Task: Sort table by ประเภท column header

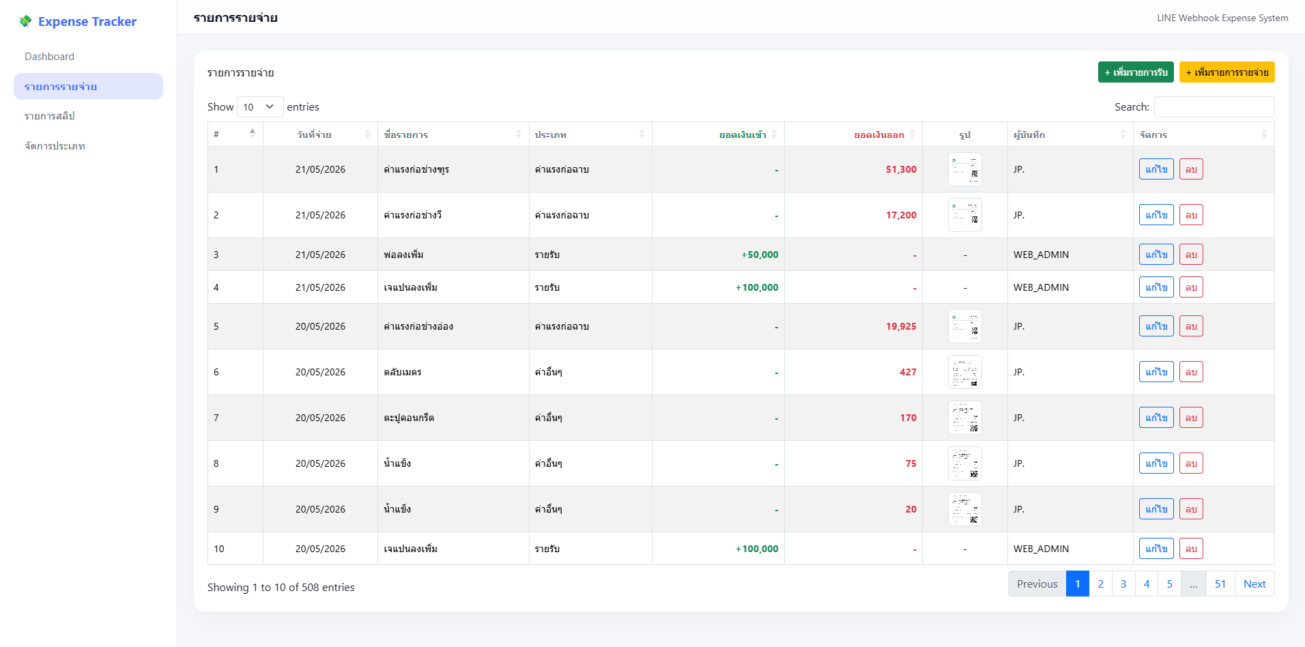Action: pos(590,134)
